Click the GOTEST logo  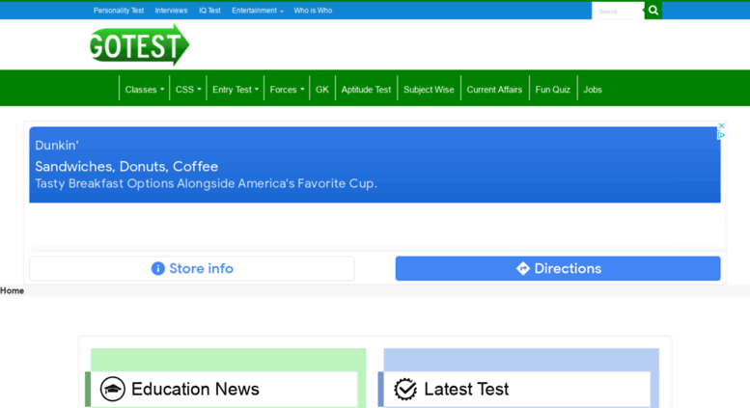(140, 45)
